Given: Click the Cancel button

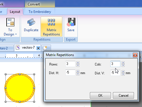Looking at the screenshot, I should click(123, 95).
